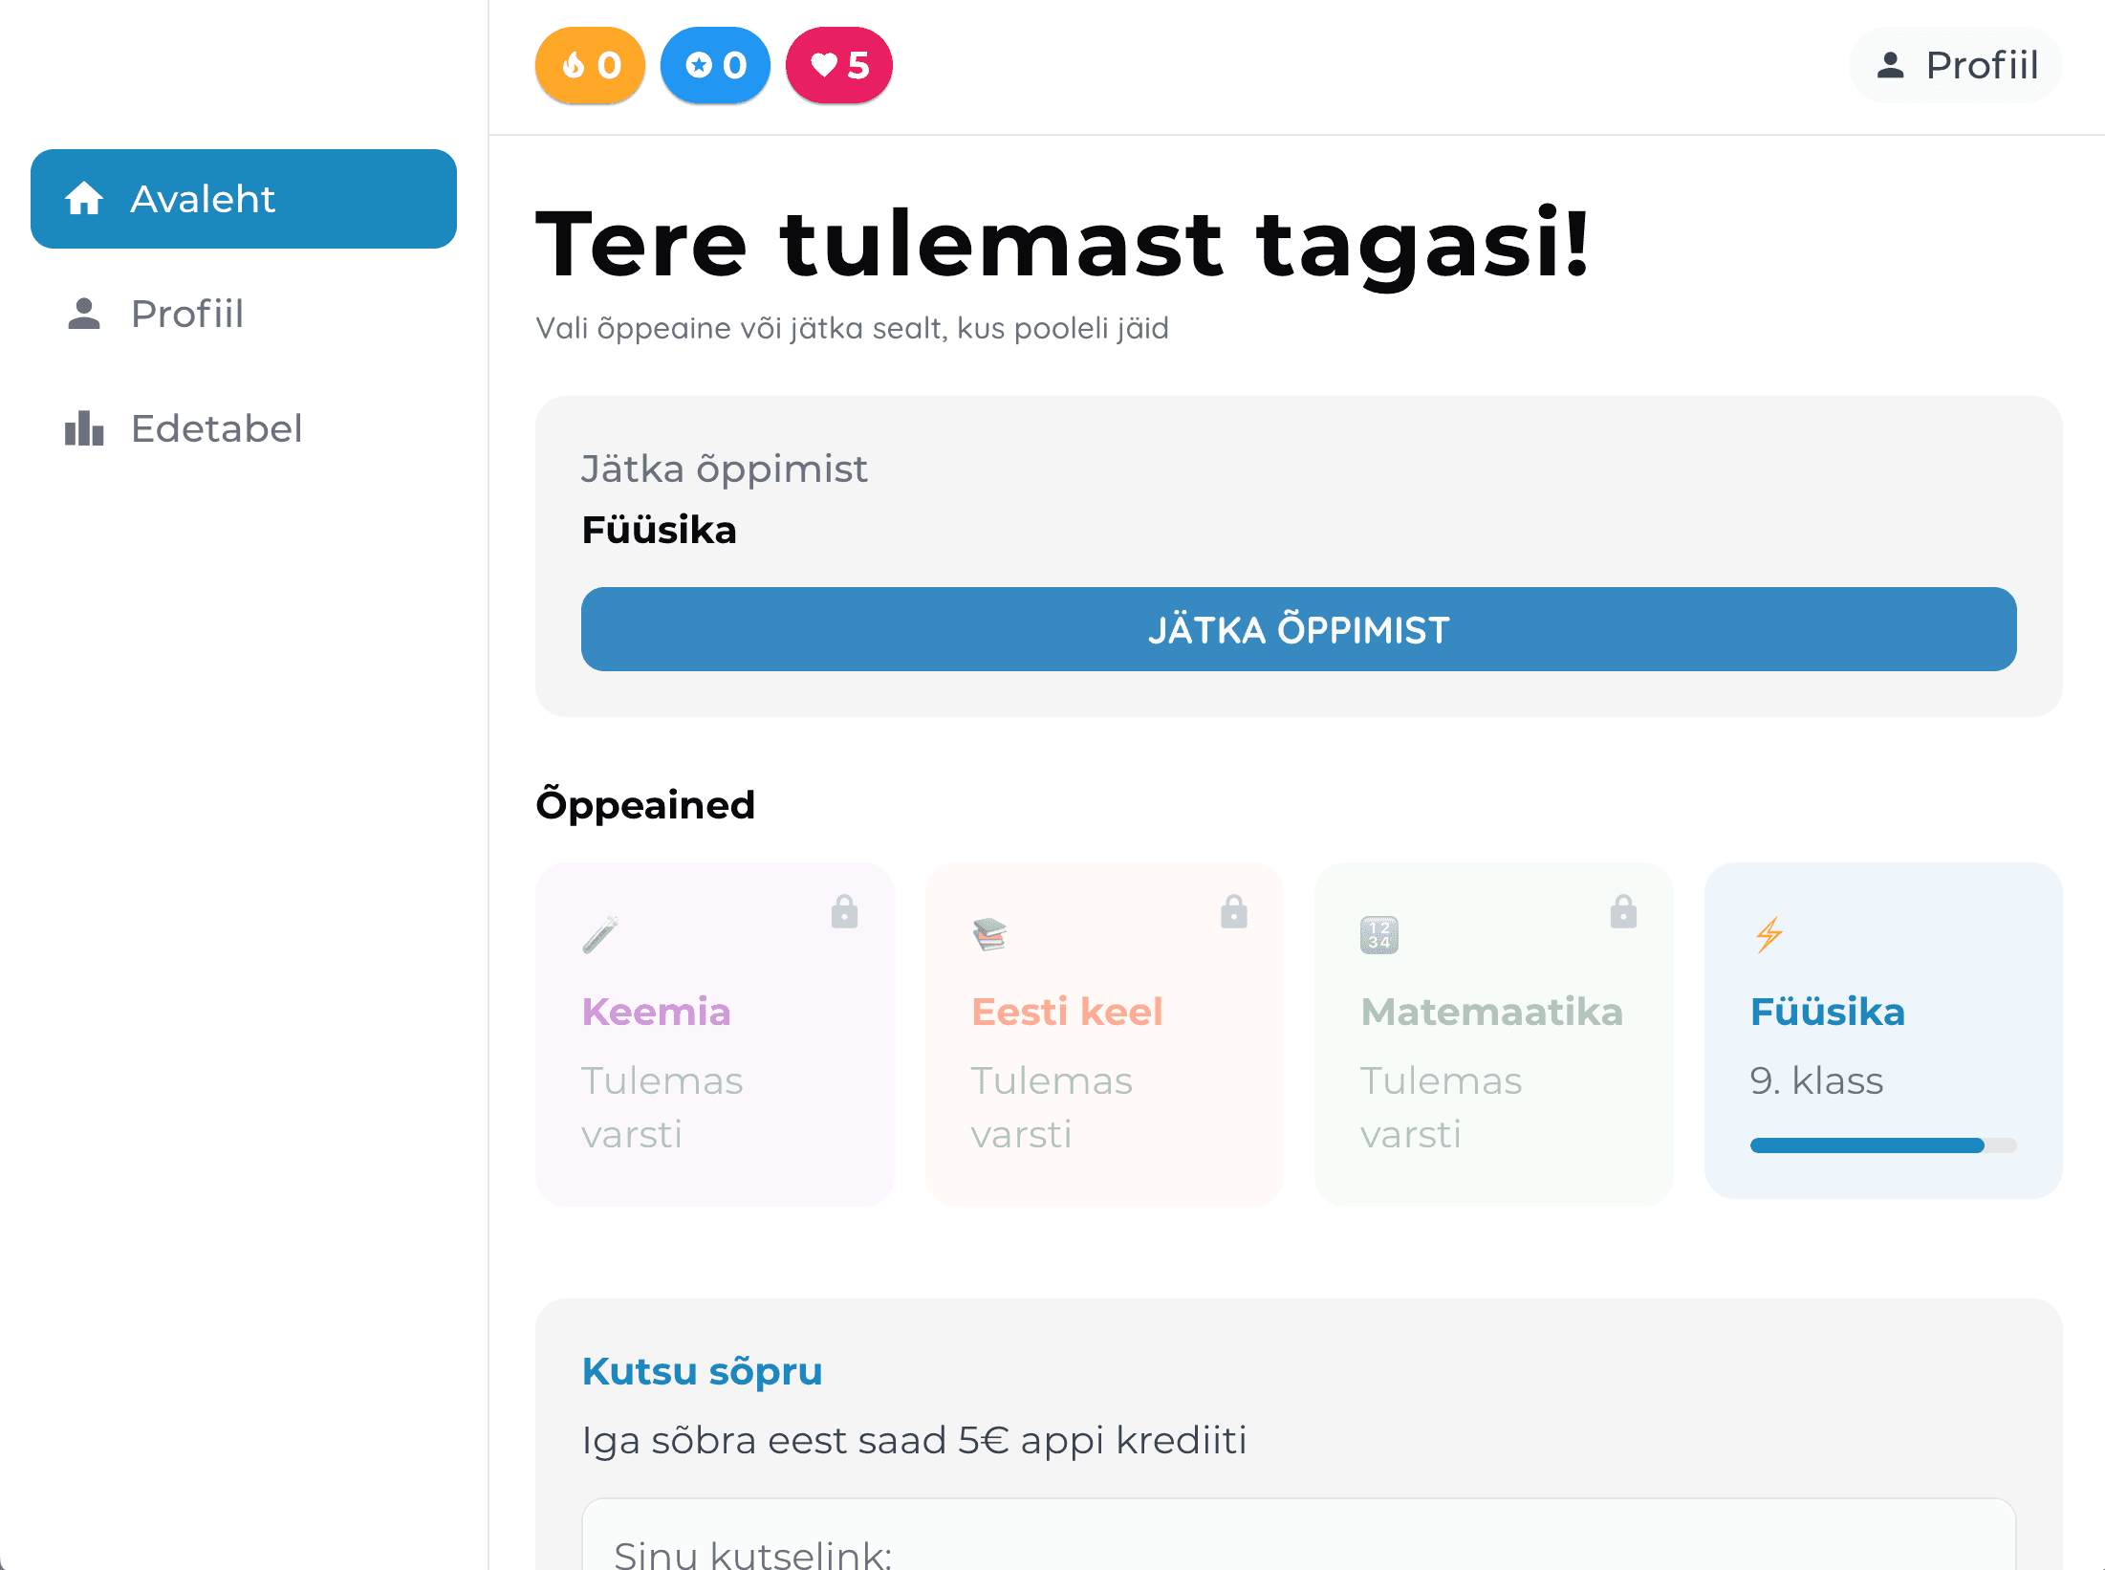Click the Kutsu sõpru heading
This screenshot has height=1570, width=2105.
click(x=701, y=1371)
